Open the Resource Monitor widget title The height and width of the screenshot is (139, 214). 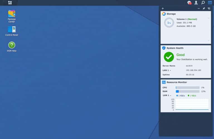pyautogui.click(x=177, y=82)
